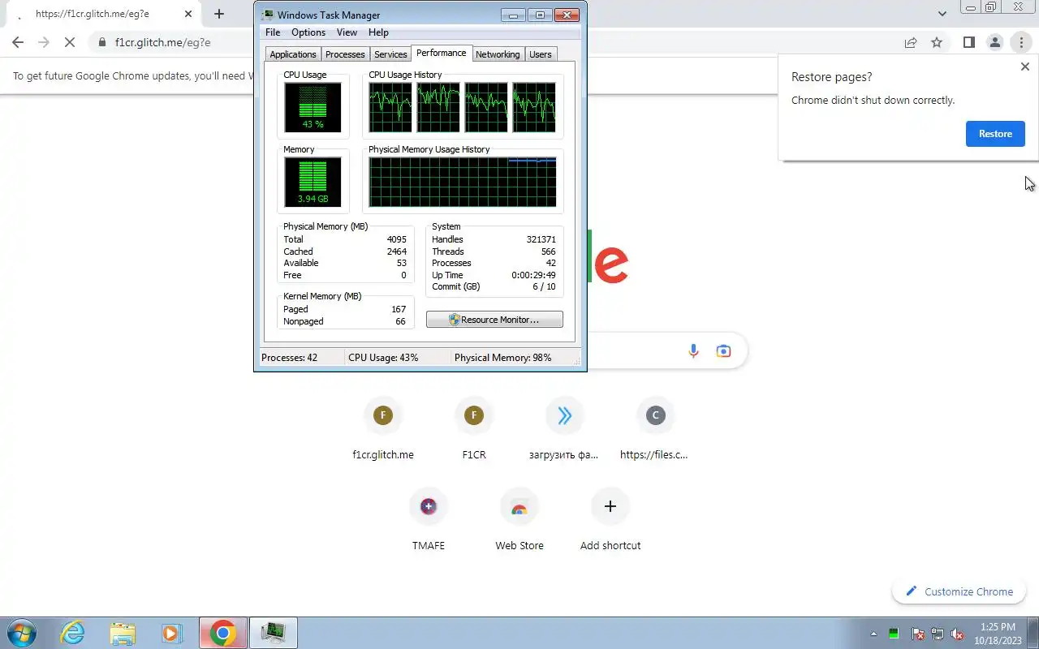This screenshot has height=649, width=1039.
Task: Close the f1cr.glitch.me browser tab
Action: coord(189,14)
